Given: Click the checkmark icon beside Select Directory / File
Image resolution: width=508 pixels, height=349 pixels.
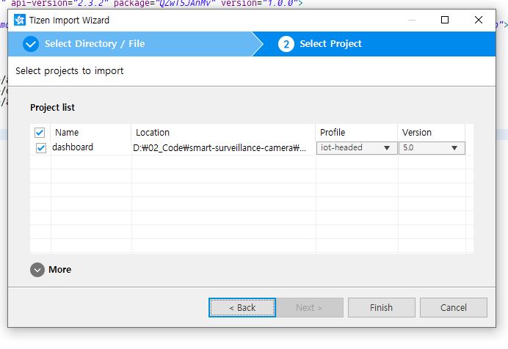Looking at the screenshot, I should [31, 44].
